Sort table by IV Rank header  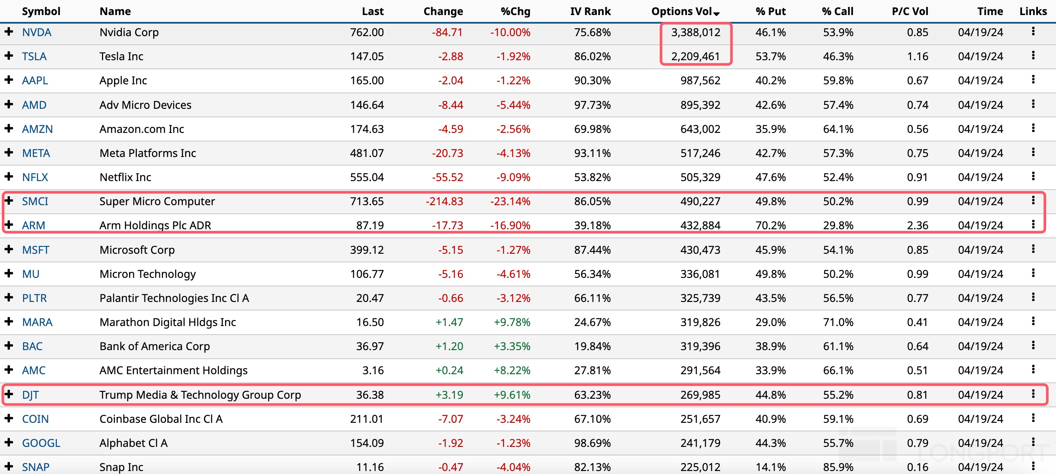click(590, 12)
